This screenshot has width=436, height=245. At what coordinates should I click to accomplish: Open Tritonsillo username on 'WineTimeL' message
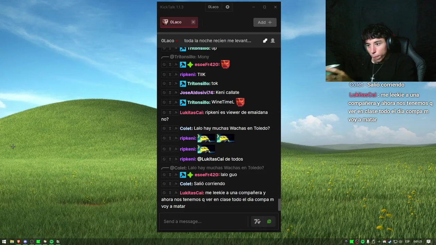tap(199, 102)
